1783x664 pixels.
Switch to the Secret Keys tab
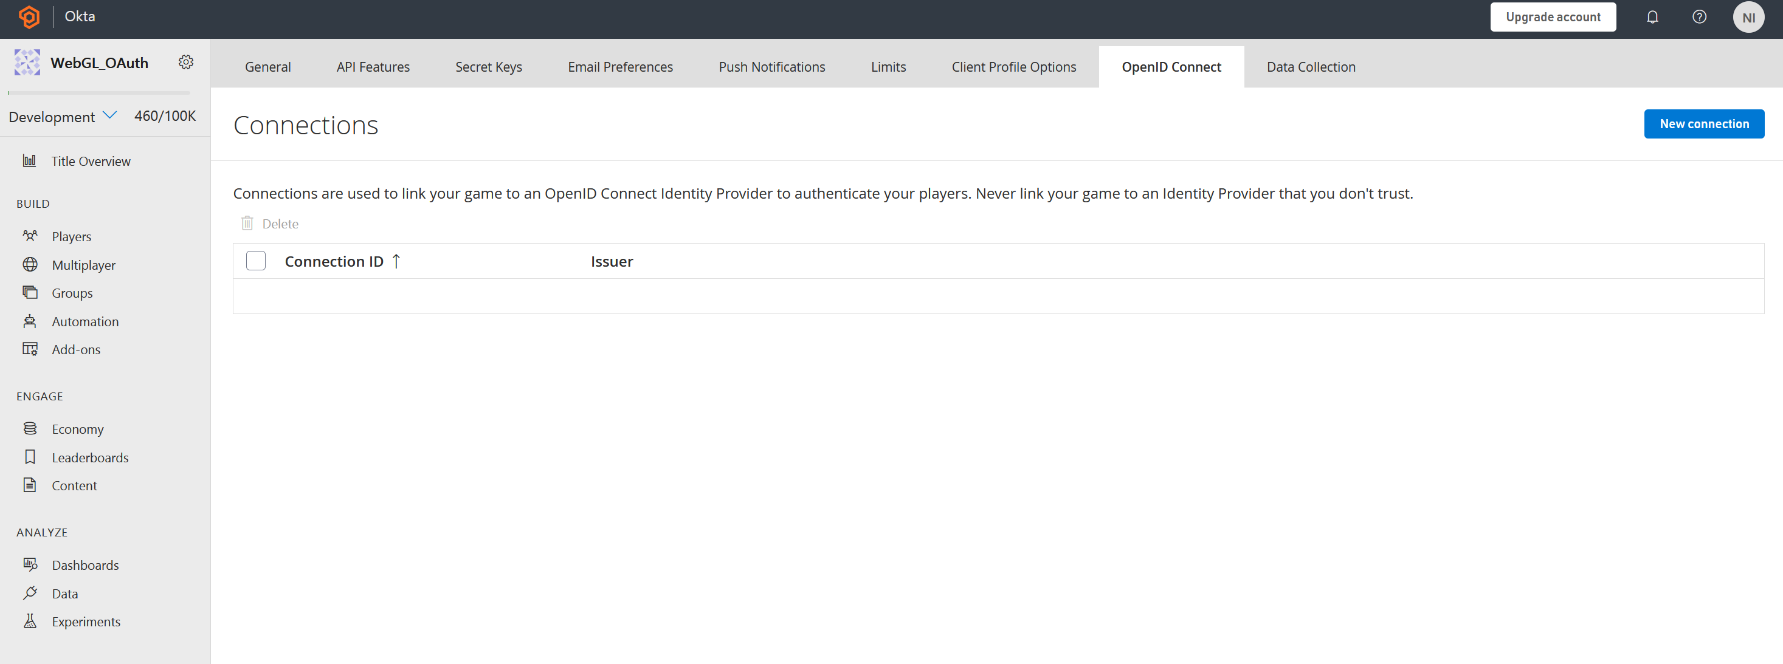[x=488, y=67]
